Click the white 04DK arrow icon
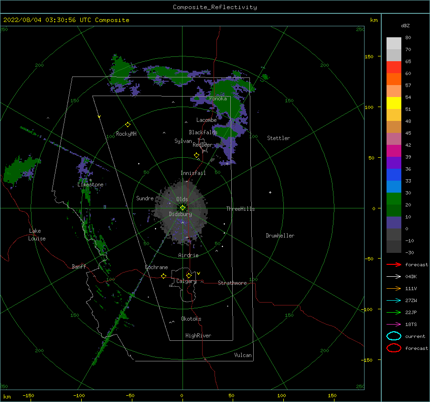 click(x=394, y=277)
